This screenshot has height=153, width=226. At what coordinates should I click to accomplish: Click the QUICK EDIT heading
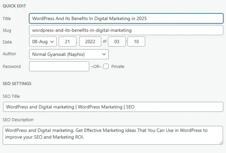point(14,6)
